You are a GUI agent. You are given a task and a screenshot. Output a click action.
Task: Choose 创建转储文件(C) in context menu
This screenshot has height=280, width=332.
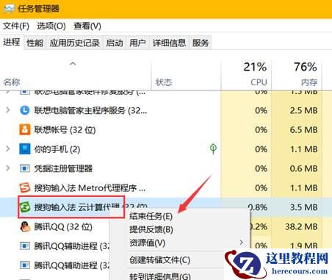click(159, 260)
